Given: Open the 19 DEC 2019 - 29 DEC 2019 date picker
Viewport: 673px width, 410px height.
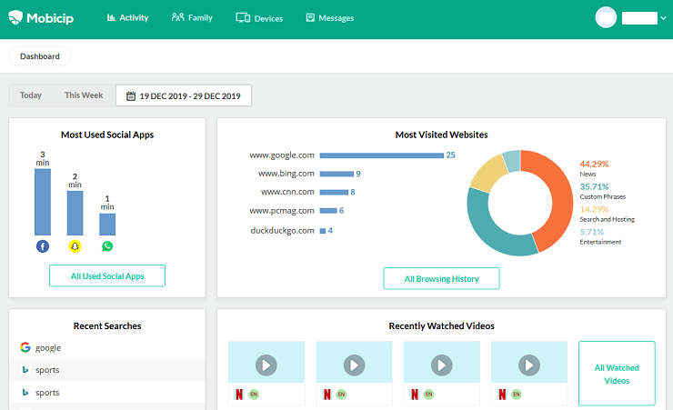Looking at the screenshot, I should pyautogui.click(x=189, y=95).
